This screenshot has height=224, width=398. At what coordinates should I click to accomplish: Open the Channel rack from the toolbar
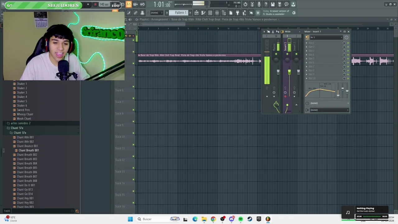(210, 13)
